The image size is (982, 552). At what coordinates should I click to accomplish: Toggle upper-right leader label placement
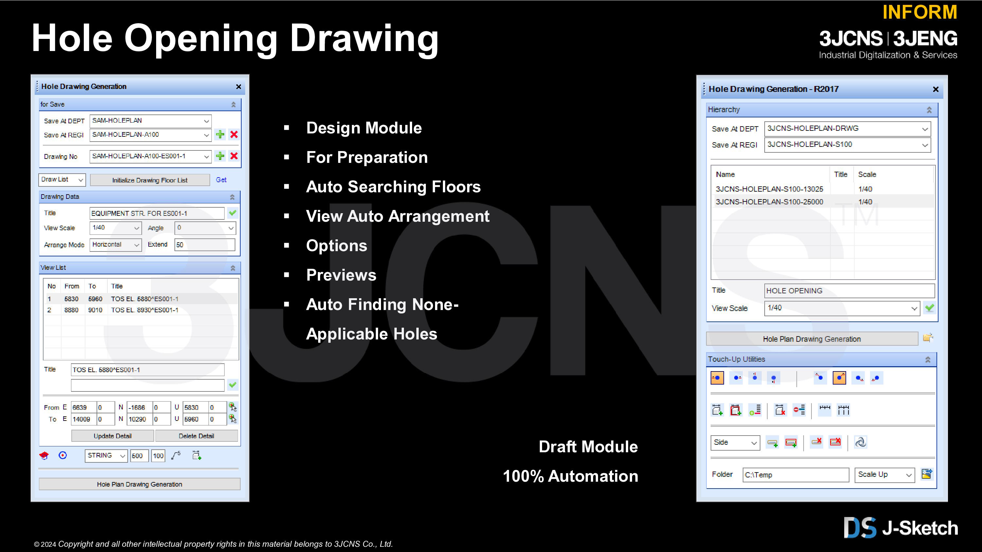click(x=839, y=378)
